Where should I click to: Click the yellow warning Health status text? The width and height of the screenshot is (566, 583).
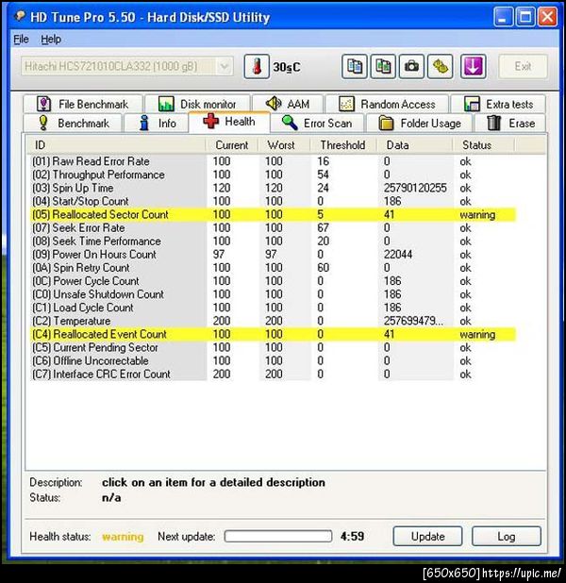point(123,537)
